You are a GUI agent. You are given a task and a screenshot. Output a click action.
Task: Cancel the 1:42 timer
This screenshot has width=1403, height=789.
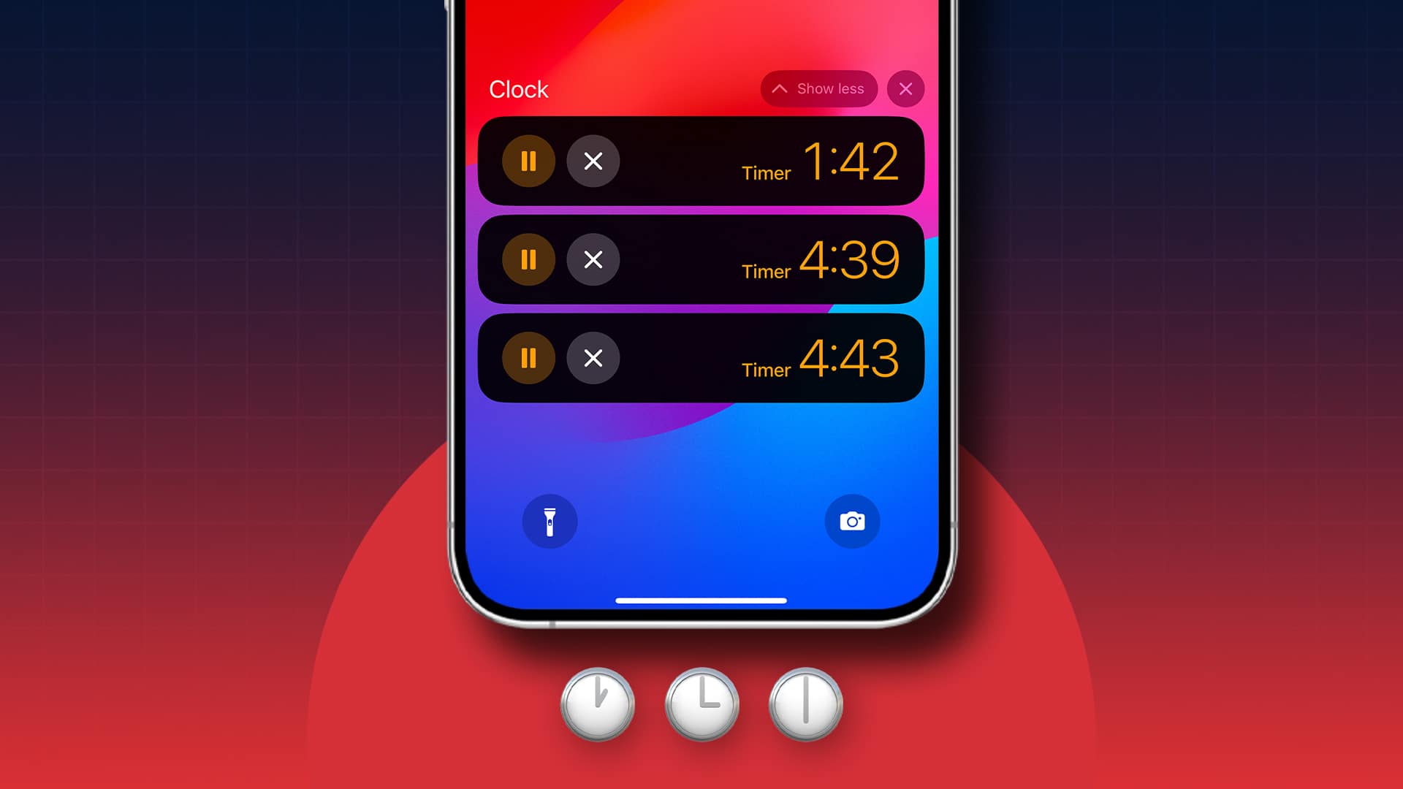593,161
